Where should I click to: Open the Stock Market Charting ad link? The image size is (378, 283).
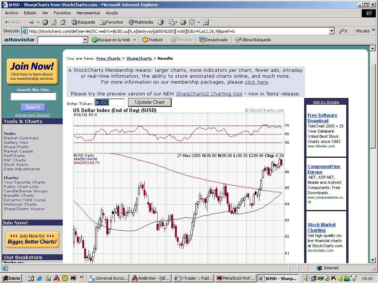pyautogui.click(x=322, y=227)
